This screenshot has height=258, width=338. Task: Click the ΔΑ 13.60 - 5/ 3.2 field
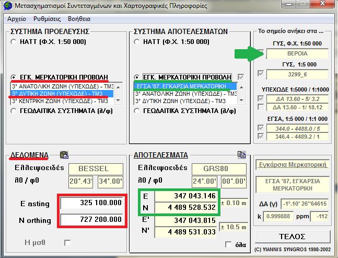[297, 99]
